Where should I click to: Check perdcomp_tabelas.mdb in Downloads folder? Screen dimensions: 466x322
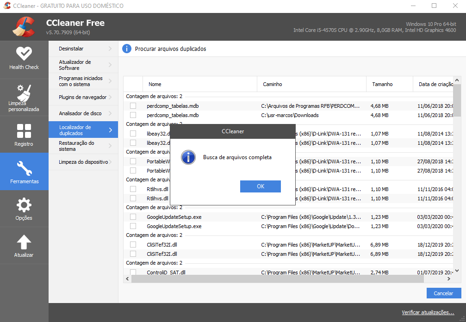point(133,115)
